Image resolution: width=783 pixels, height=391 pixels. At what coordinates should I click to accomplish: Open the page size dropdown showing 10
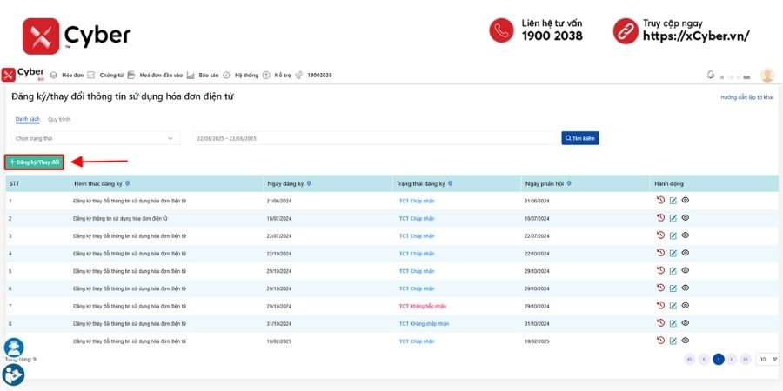(x=766, y=359)
